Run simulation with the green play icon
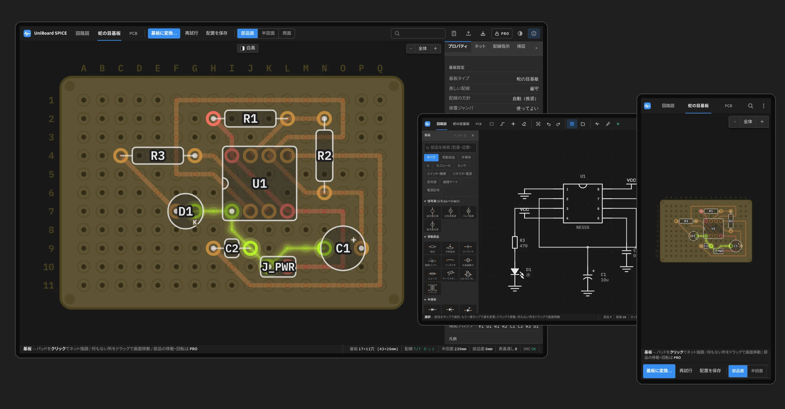Image resolution: width=785 pixels, height=409 pixels. pyautogui.click(x=618, y=124)
